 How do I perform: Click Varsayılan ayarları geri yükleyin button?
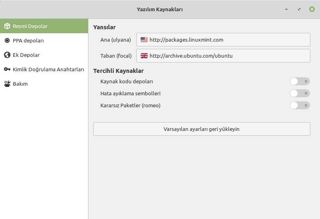tap(202, 129)
